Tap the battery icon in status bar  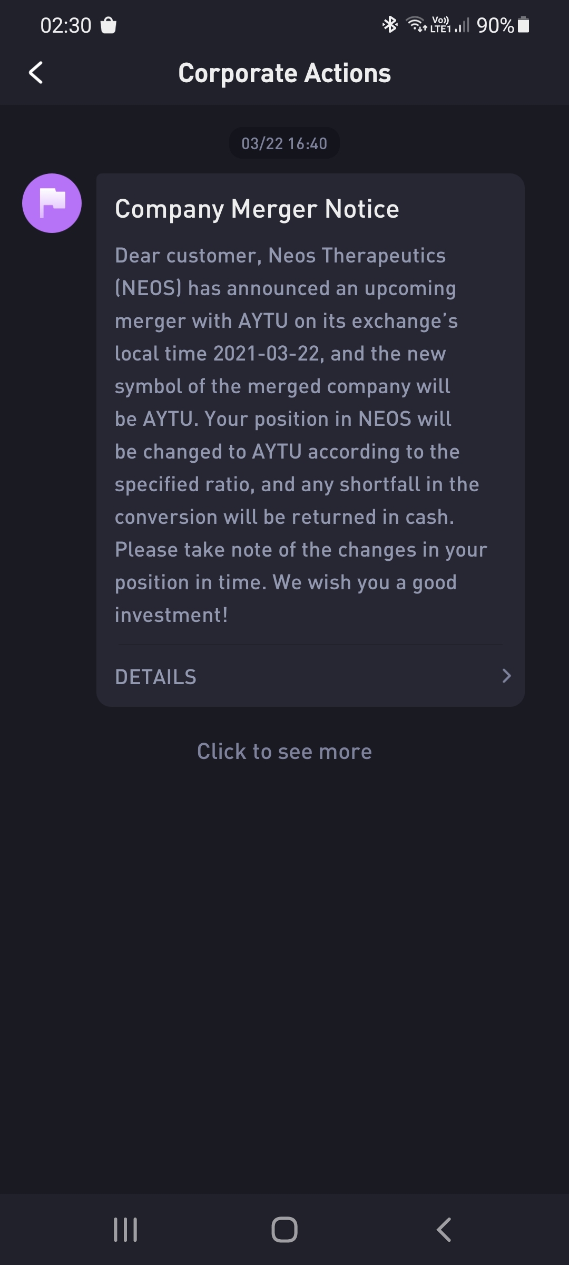pyautogui.click(x=524, y=25)
